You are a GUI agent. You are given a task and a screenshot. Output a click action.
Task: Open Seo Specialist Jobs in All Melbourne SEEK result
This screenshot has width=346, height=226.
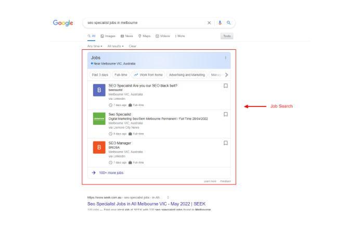click(x=146, y=204)
